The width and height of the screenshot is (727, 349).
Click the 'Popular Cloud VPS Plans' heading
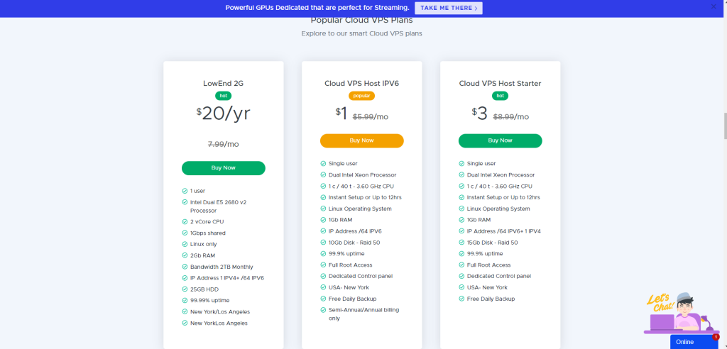click(361, 21)
